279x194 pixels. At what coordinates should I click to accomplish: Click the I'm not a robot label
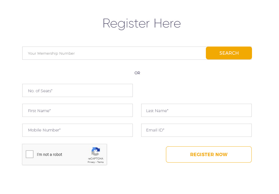coord(49,154)
